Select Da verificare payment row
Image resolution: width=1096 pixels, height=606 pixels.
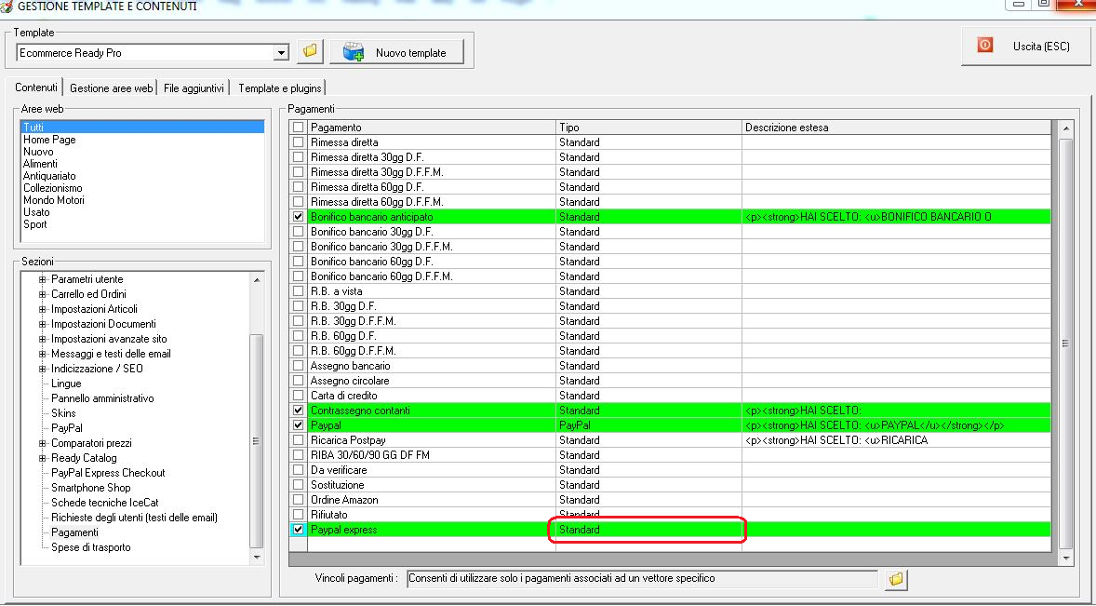(670, 470)
